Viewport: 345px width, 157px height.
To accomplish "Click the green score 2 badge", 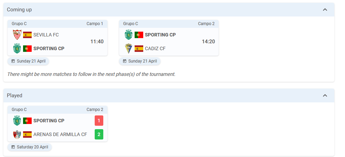I will tap(99, 134).
